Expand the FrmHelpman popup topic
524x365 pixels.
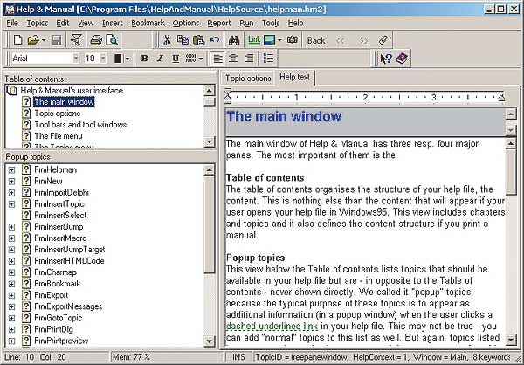pos(11,170)
